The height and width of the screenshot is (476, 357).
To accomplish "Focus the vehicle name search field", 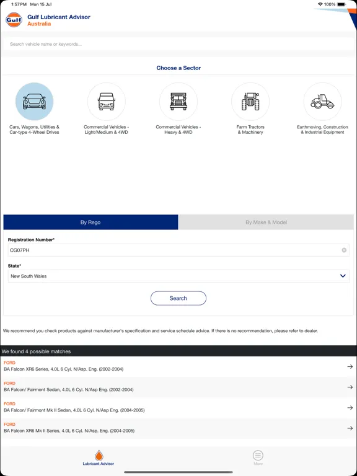I will (178, 44).
